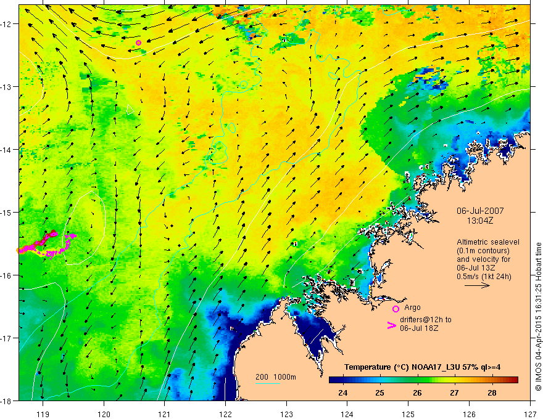Click the -17 latitude axis label
This screenshot has height=419, width=543.
point(7,338)
